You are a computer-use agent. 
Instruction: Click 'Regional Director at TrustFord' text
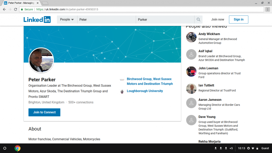pos(217,90)
